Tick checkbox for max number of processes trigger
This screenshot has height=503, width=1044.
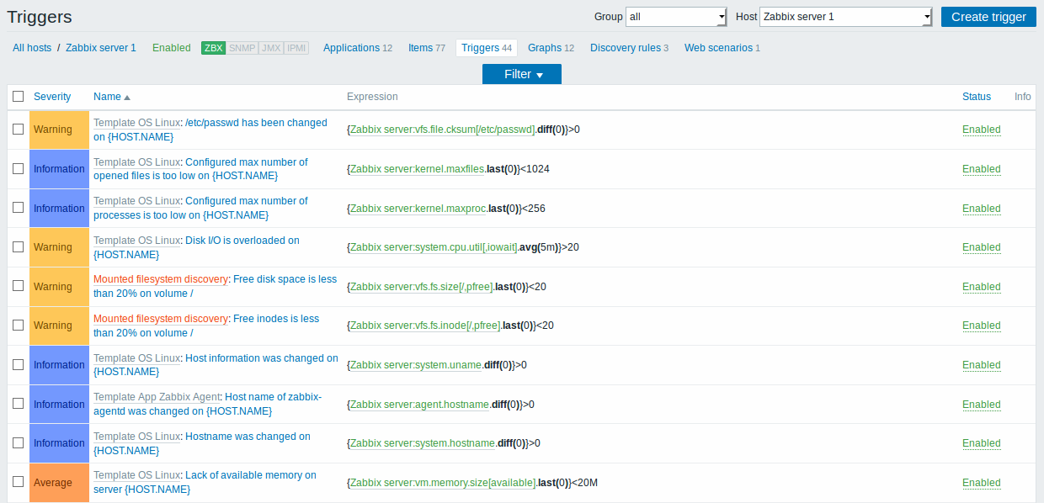pos(19,209)
